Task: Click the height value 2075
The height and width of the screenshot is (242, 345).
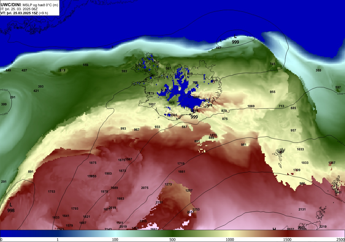Action: point(145,188)
